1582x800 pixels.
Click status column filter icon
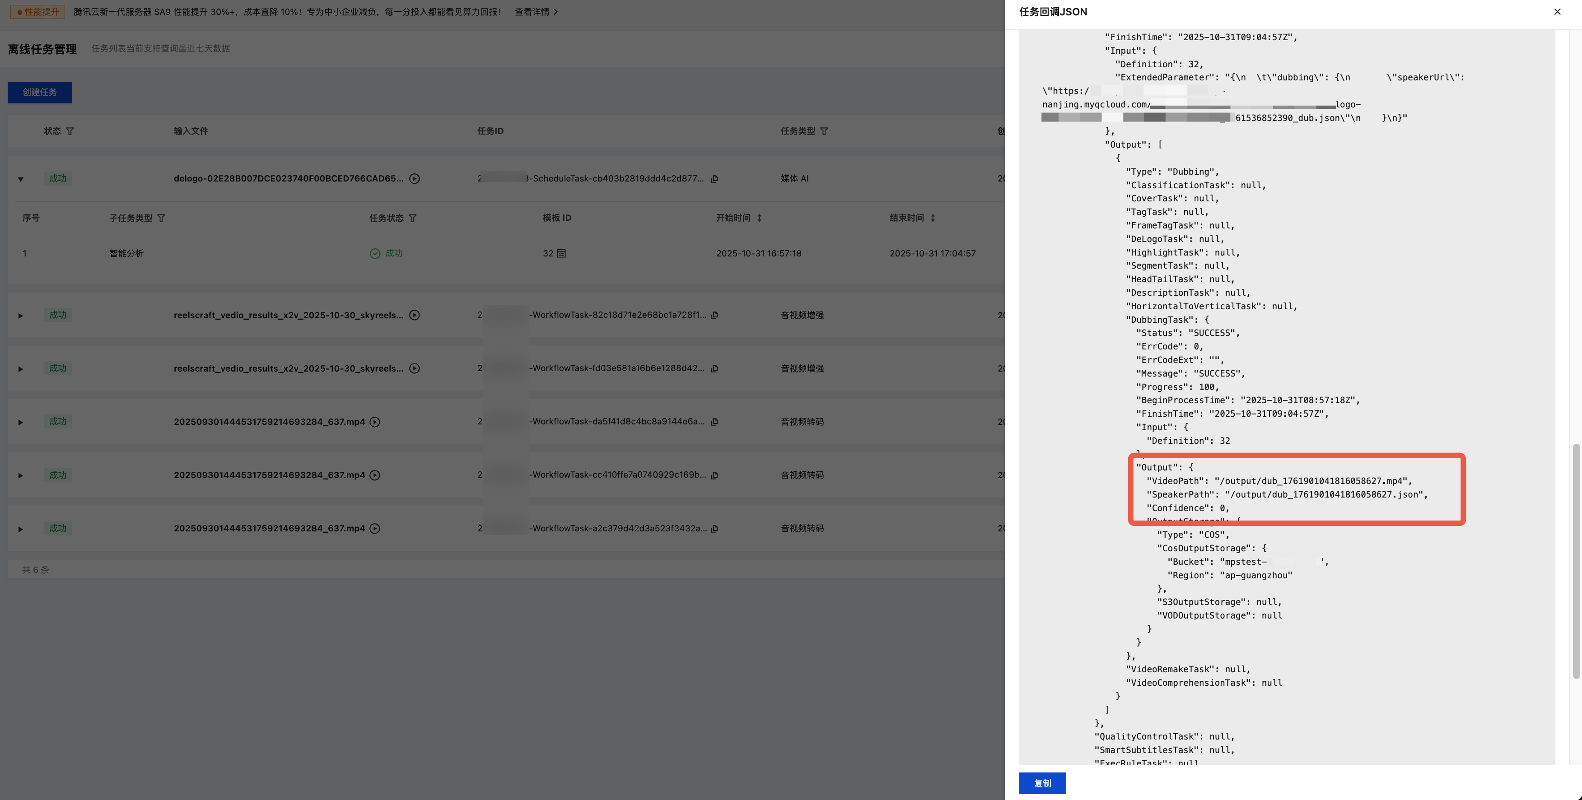point(70,131)
